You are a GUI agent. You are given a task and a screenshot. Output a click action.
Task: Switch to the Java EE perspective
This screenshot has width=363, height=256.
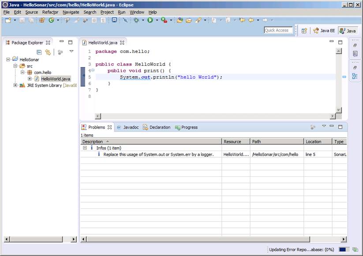(x=324, y=31)
